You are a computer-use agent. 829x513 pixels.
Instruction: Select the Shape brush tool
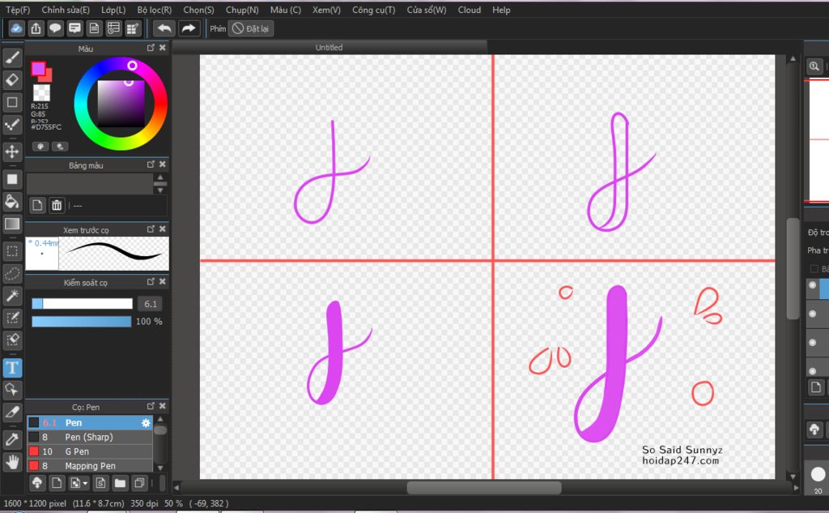12,102
